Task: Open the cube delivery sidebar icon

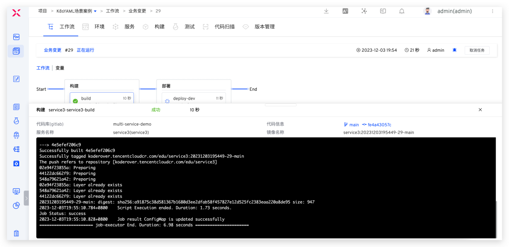Action: tap(16, 135)
